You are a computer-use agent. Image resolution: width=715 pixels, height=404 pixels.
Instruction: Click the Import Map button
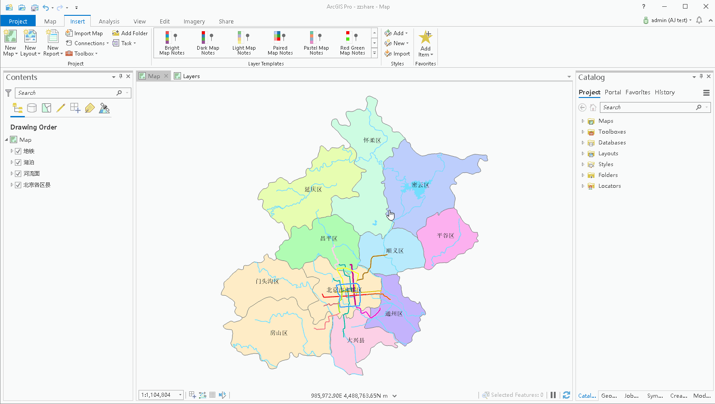coord(84,33)
